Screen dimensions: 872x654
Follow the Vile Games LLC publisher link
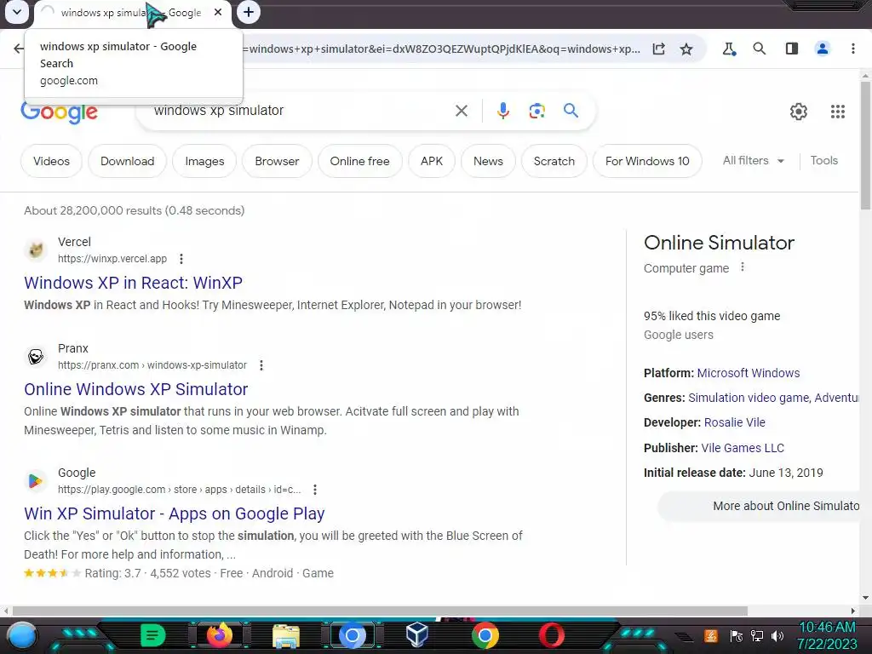743,448
